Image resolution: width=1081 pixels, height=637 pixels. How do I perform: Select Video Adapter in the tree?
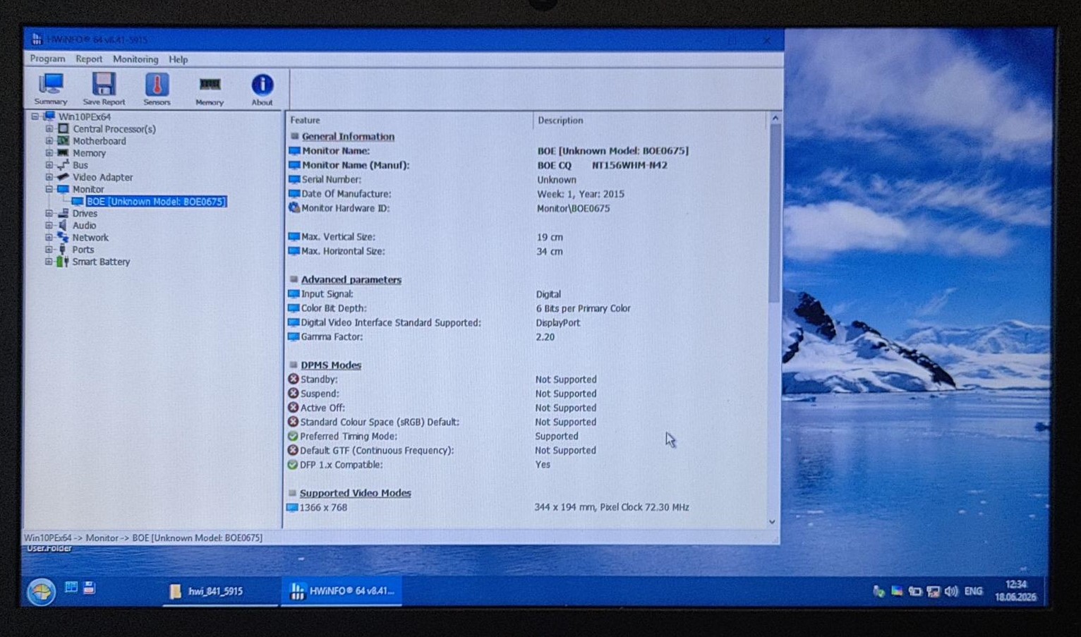tap(102, 177)
